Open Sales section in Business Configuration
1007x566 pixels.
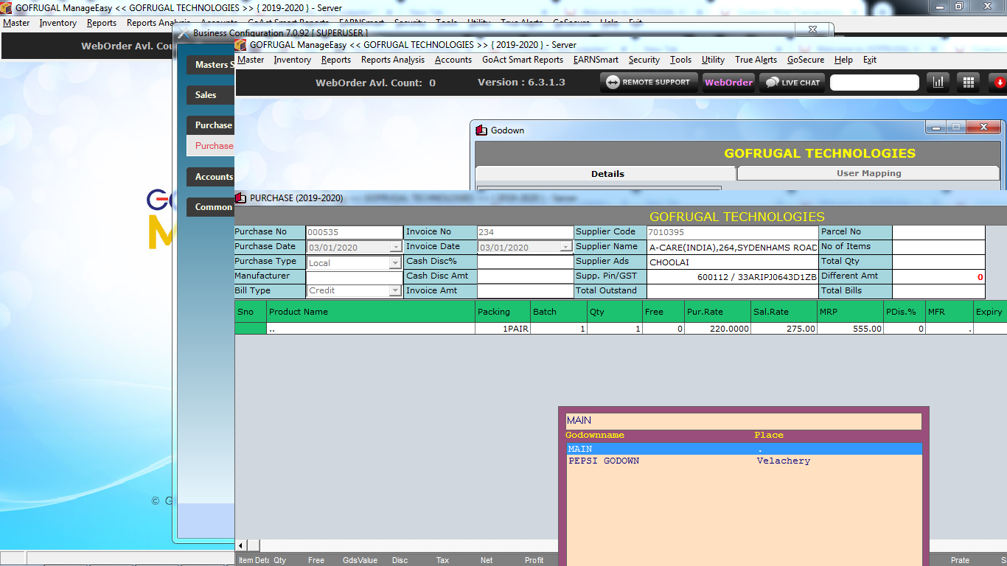pos(211,95)
